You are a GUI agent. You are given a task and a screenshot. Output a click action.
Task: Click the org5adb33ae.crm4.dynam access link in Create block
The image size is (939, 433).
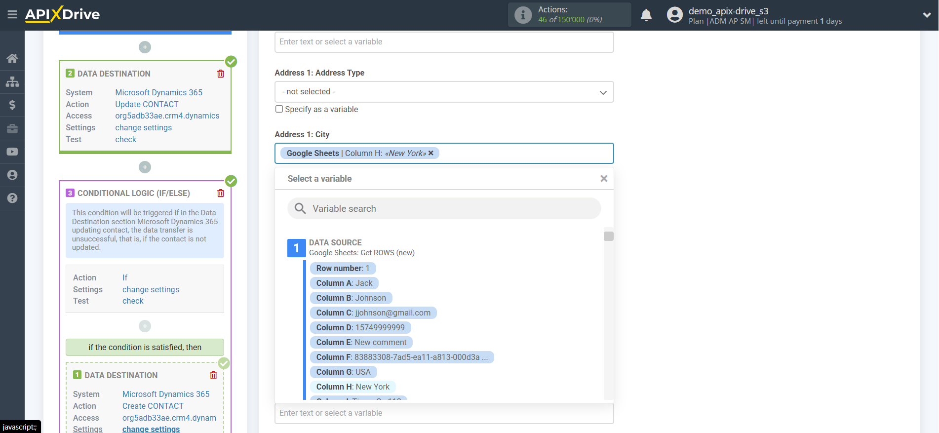[169, 418]
